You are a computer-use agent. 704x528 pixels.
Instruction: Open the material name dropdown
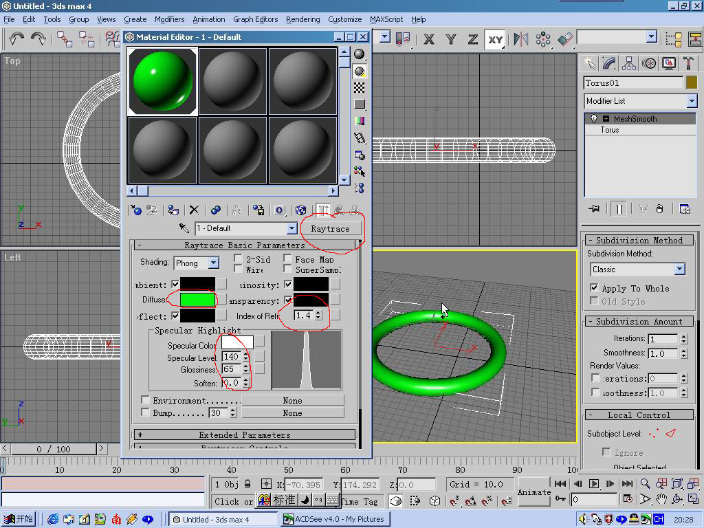coord(291,228)
